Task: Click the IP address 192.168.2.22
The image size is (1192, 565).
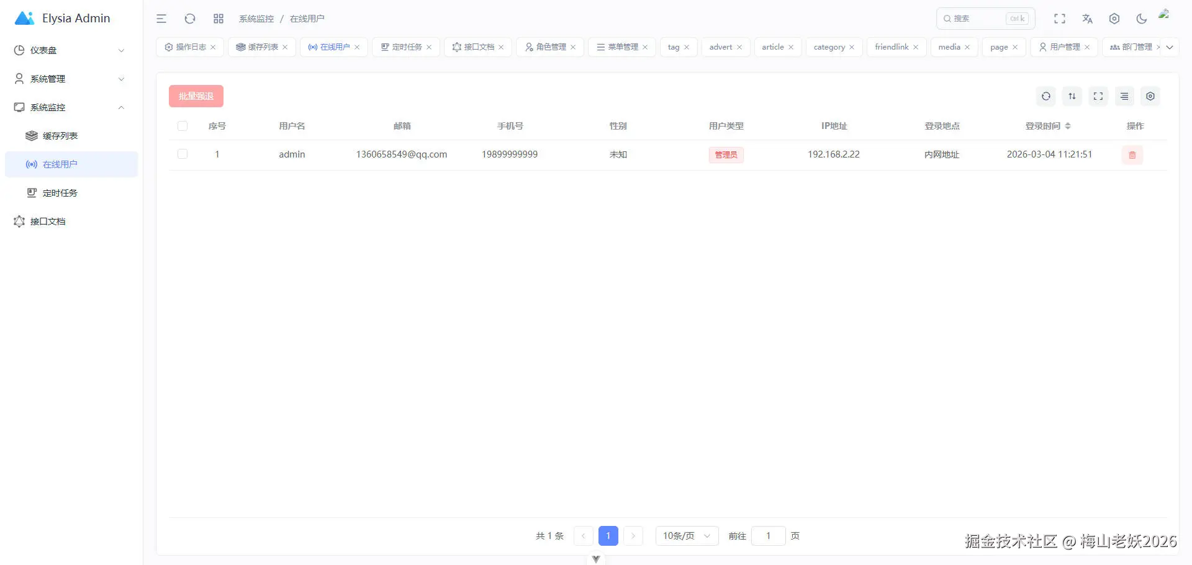Action: tap(834, 154)
